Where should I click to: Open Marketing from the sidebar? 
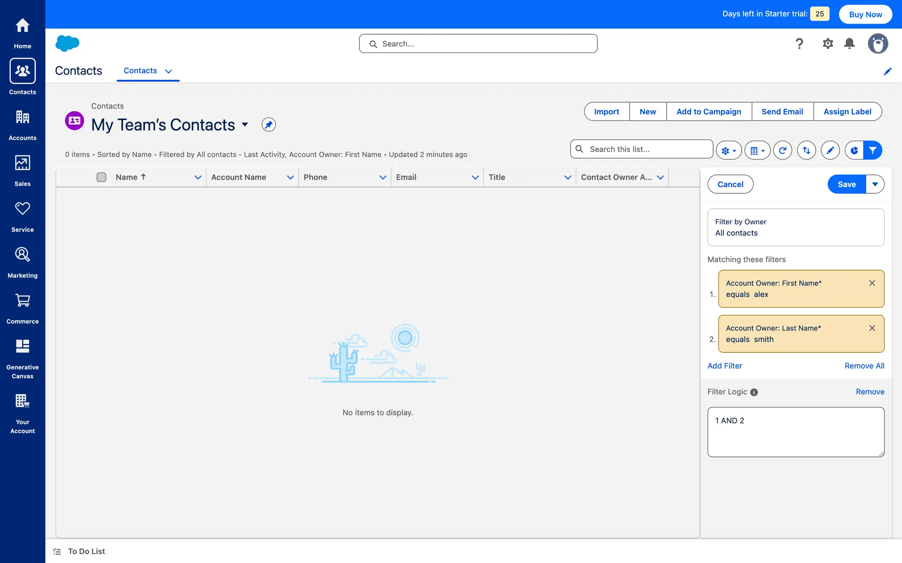(x=23, y=262)
